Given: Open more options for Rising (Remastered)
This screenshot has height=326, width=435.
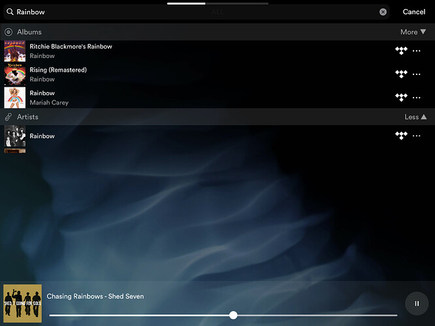Looking at the screenshot, I should [x=417, y=74].
